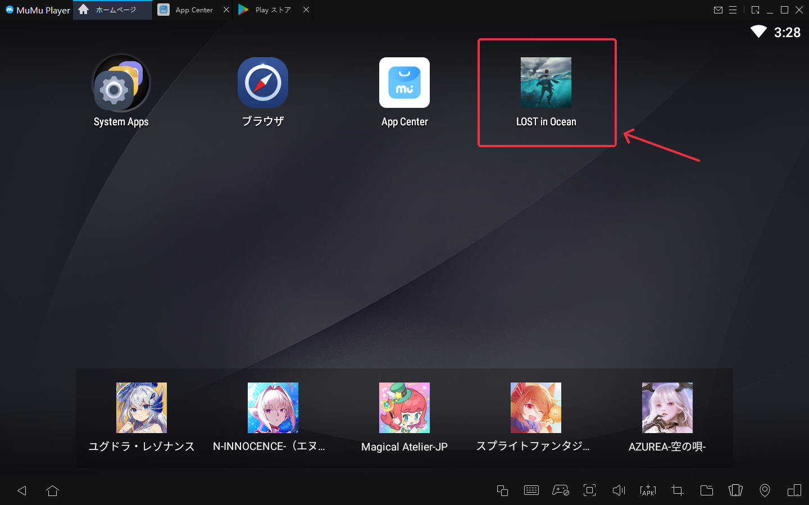This screenshot has height=505, width=809.
Task: Open the volume speaker control
Action: 619,490
